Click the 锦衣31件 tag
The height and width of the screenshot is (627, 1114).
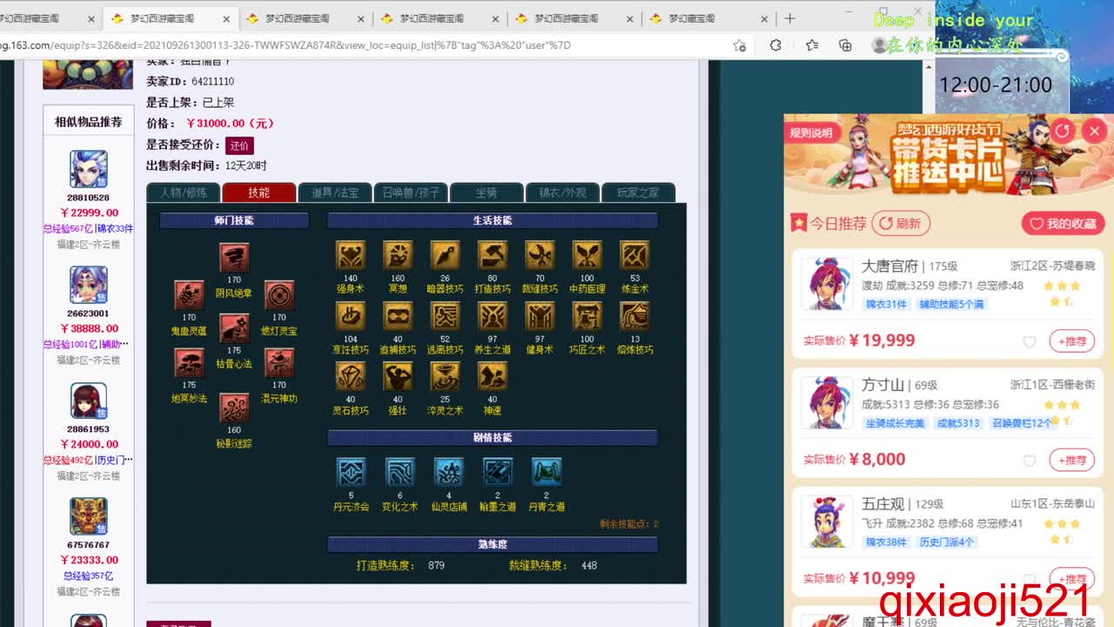coord(887,304)
